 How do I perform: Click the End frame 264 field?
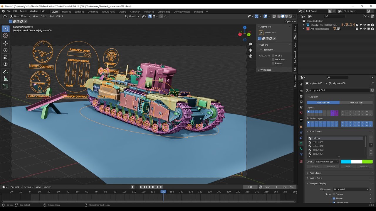tap(288, 187)
